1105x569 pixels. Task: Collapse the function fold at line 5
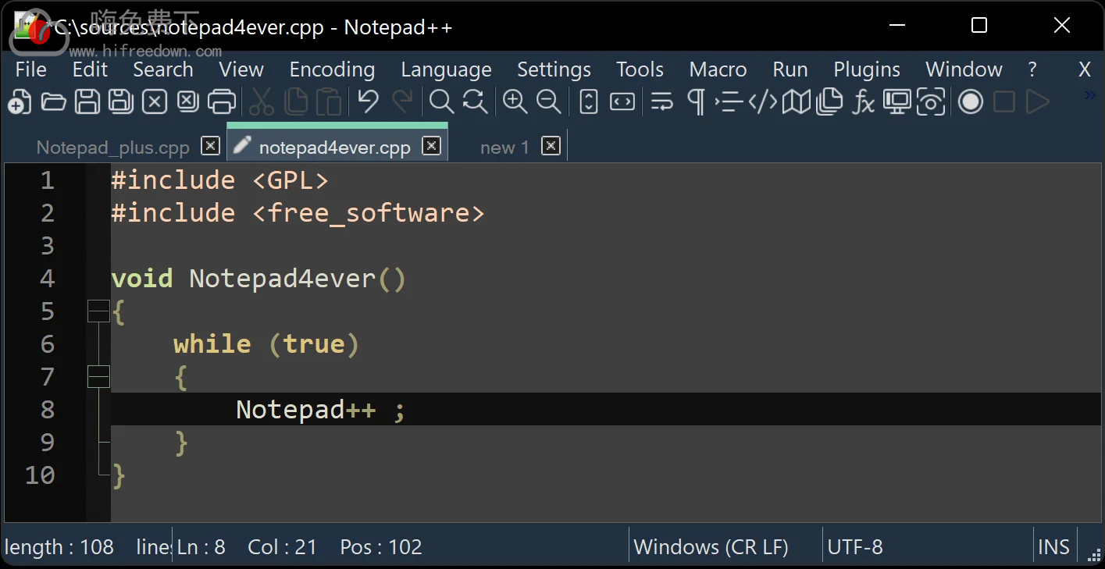(98, 311)
